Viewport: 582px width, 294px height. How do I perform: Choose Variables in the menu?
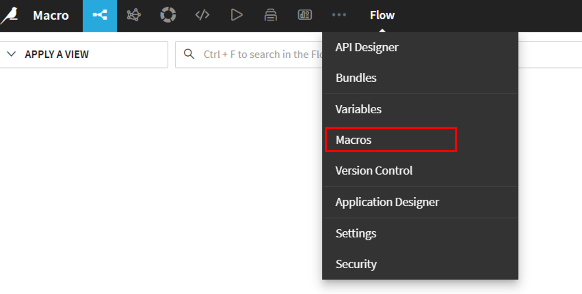coord(358,109)
